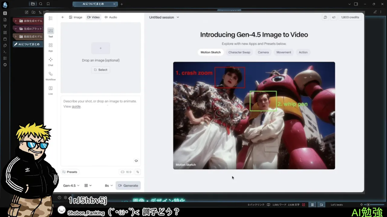Click the Motion Sketch preview video

254,115
